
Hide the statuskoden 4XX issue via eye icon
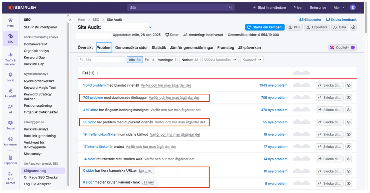(349, 159)
